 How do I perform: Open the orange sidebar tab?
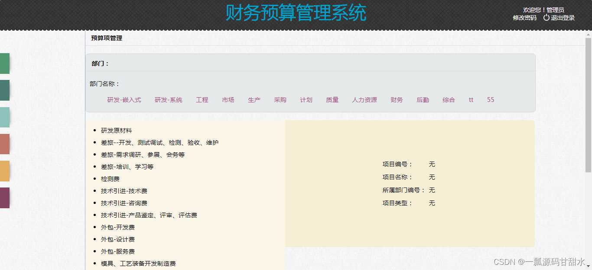[5, 171]
